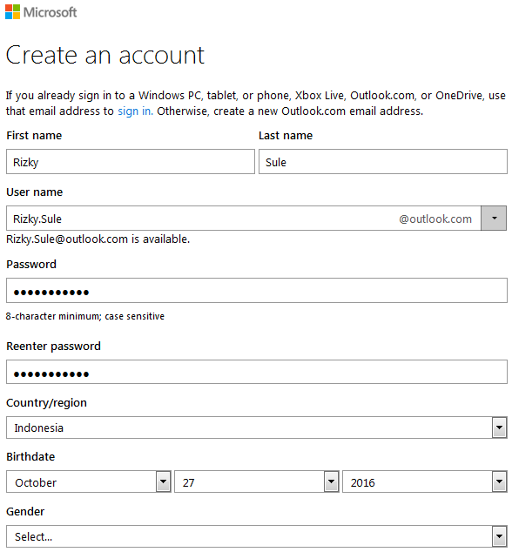Select the Reenter password field
The height and width of the screenshot is (552, 512).
tap(257, 372)
